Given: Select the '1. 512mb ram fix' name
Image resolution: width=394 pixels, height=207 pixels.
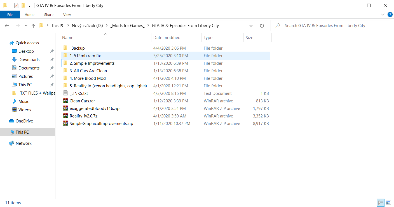Looking at the screenshot, I should [x=85, y=56].
